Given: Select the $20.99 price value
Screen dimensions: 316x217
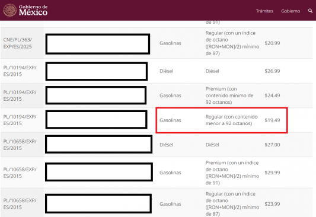Looking at the screenshot, I should [272, 43].
